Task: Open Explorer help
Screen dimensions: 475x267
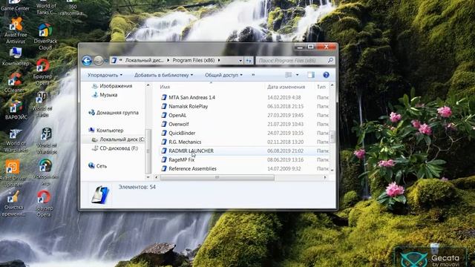Action: pos(326,75)
